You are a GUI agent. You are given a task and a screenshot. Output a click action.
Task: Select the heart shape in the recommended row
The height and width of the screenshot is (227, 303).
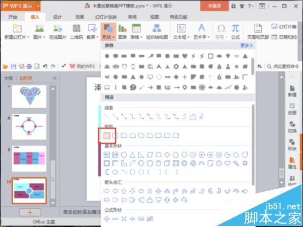(185, 56)
